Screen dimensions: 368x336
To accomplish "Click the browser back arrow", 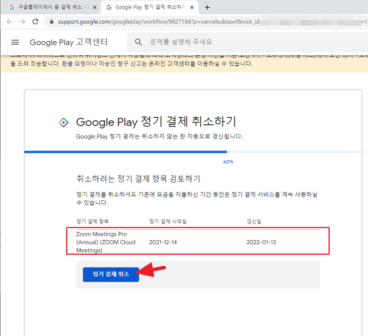I will (x=9, y=21).
